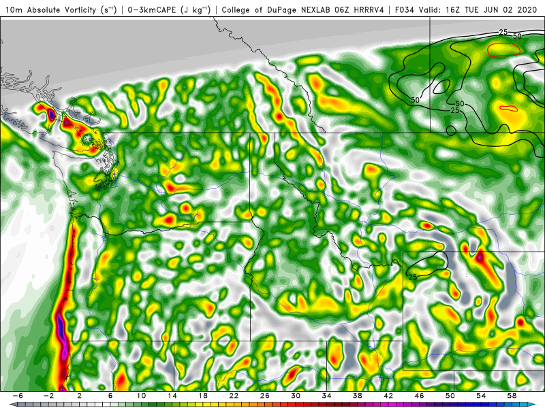
Task: Click the 'College of DuPage NEXLAB' title text
Action: (x=277, y=10)
